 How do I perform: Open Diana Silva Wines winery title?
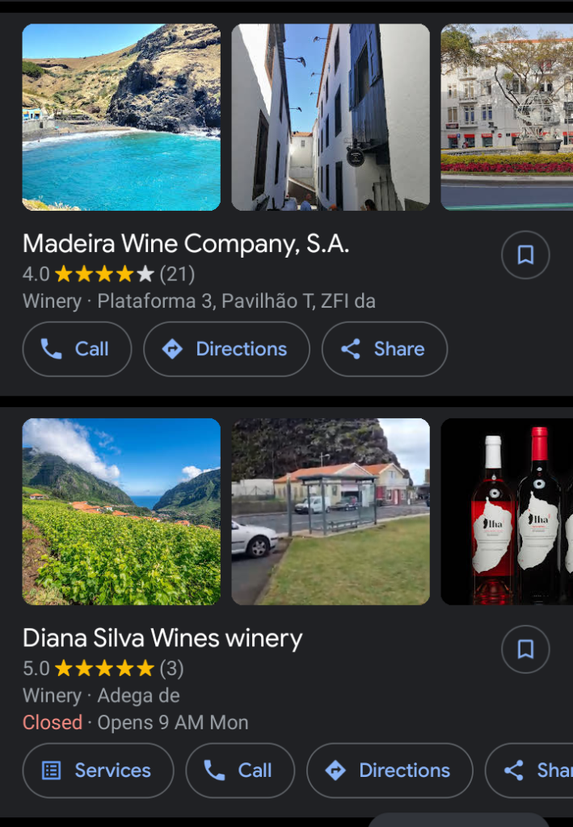click(162, 638)
